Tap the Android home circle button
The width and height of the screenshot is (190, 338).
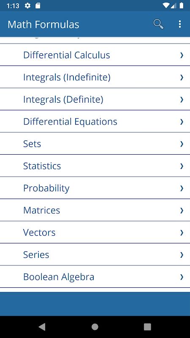95,327
